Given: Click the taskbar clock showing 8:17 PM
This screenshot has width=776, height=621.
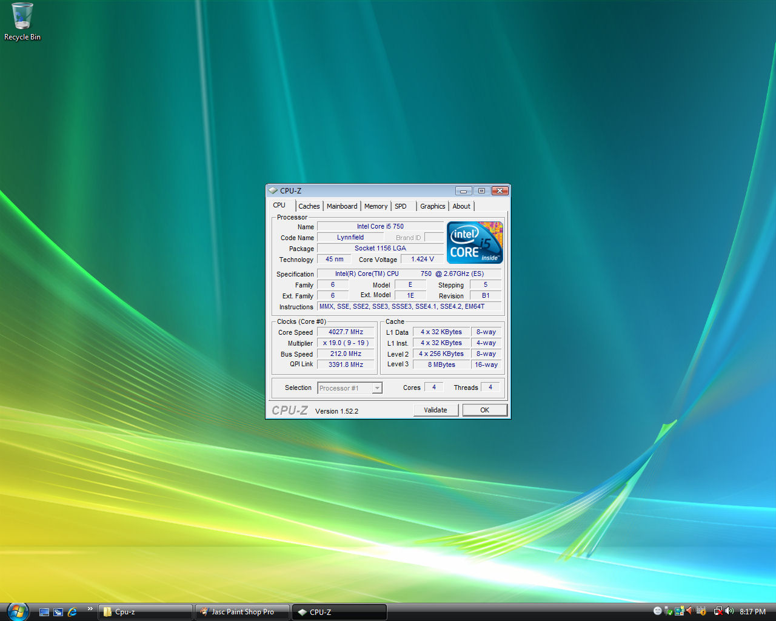Looking at the screenshot, I should (752, 612).
